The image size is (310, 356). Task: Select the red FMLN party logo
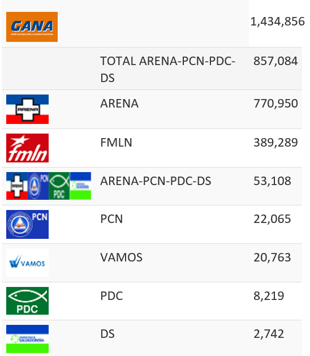[x=27, y=148]
